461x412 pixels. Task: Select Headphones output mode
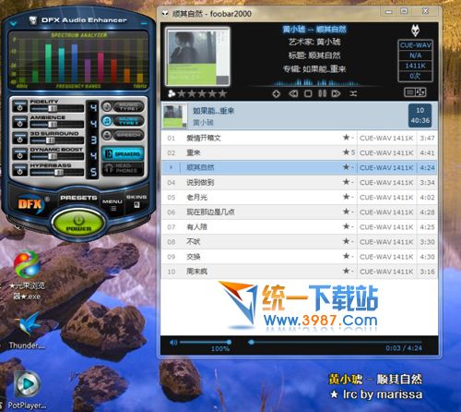point(123,168)
